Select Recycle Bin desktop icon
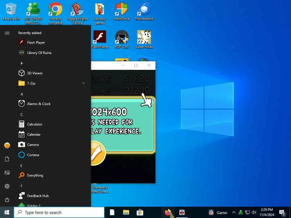This screenshot has width=291, height=218. pyautogui.click(x=11, y=12)
